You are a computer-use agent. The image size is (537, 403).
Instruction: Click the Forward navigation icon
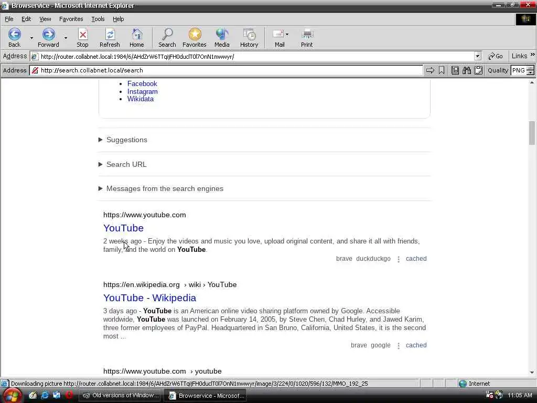(x=48, y=38)
